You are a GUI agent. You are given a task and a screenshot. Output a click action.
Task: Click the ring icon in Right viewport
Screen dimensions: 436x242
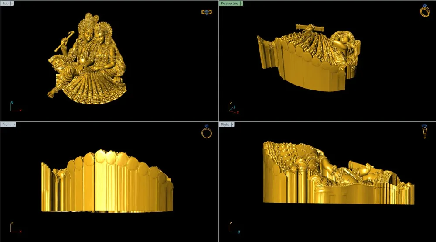(x=425, y=132)
